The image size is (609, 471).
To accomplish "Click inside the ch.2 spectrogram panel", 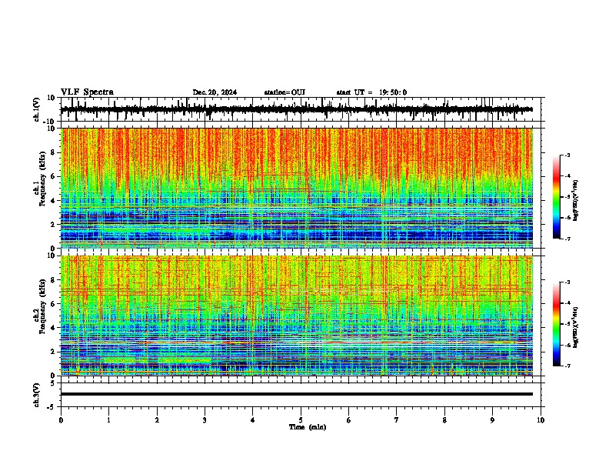I will point(296,316).
